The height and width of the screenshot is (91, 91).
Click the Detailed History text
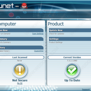(5, 51)
